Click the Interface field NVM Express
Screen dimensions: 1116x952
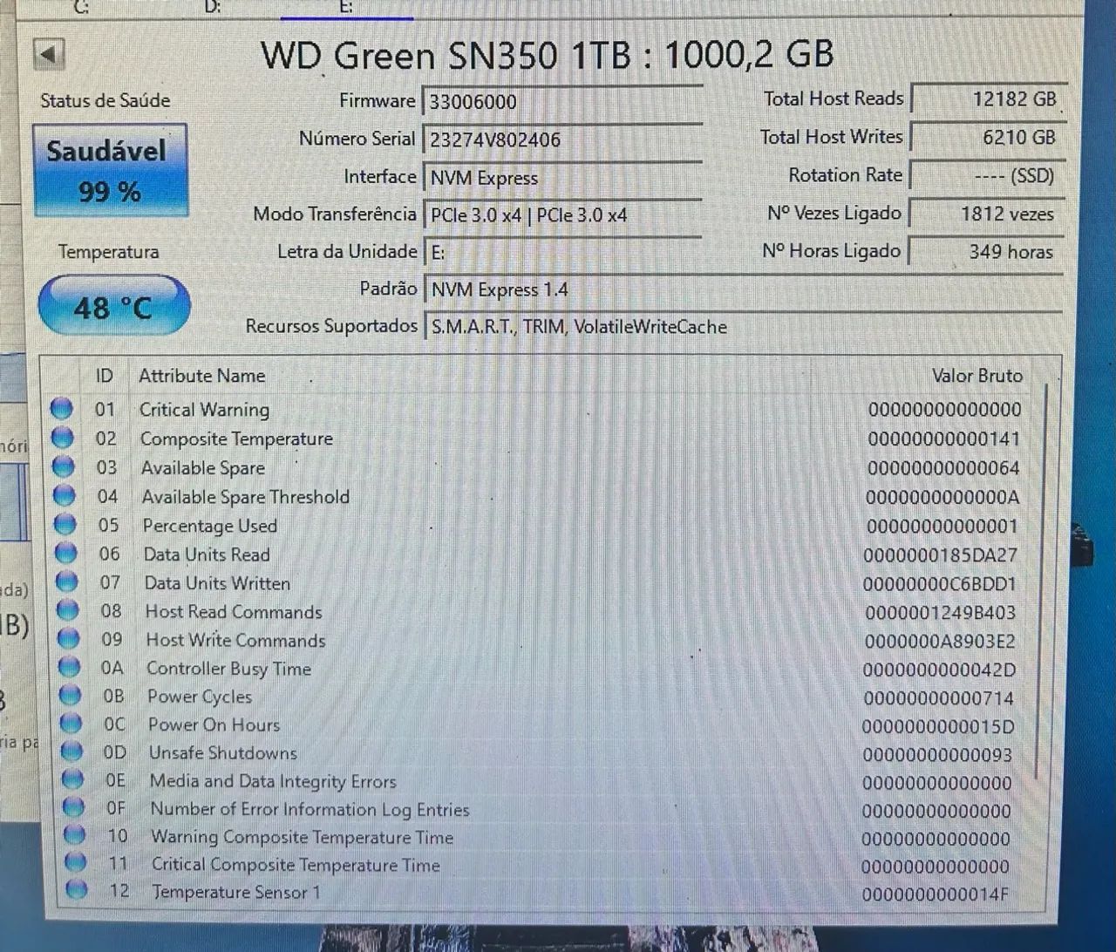point(562,178)
